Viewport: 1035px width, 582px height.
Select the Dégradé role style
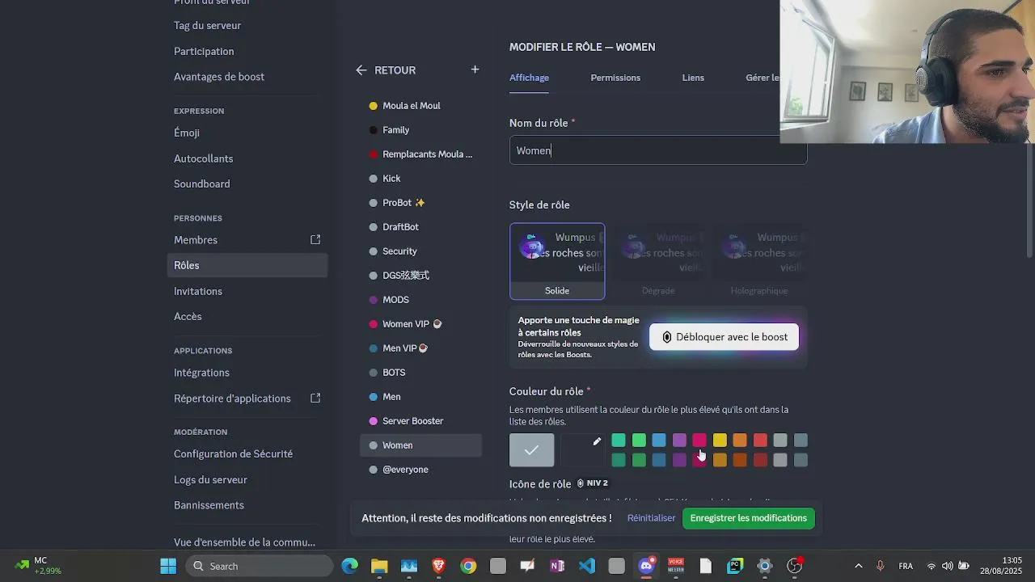(x=658, y=261)
